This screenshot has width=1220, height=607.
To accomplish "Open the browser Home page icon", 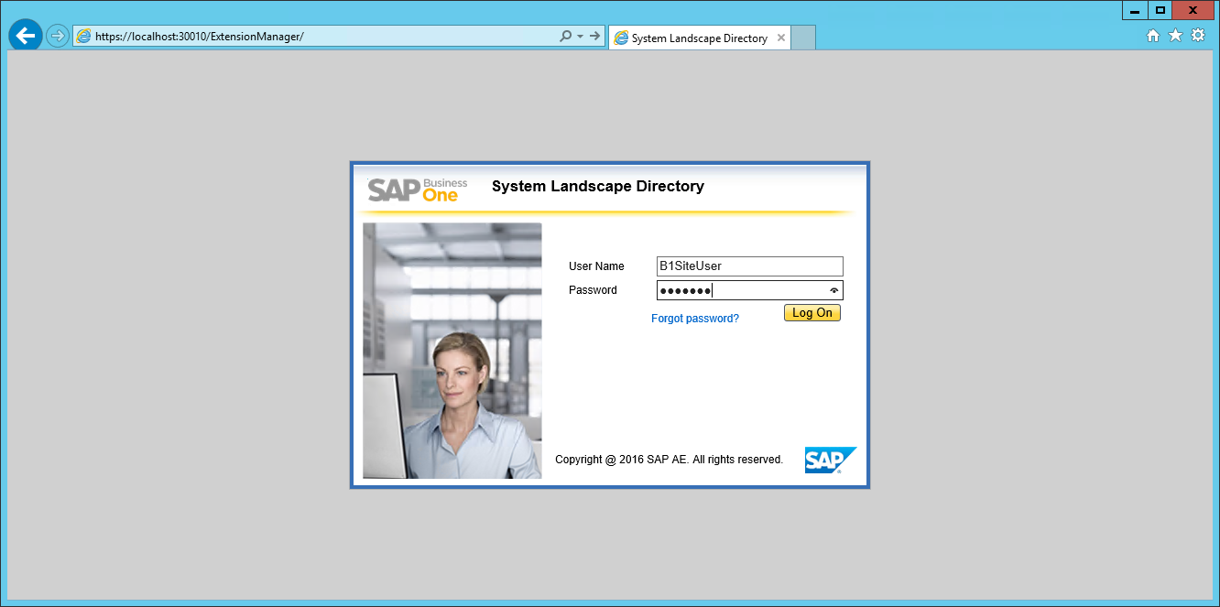I will tap(1153, 36).
